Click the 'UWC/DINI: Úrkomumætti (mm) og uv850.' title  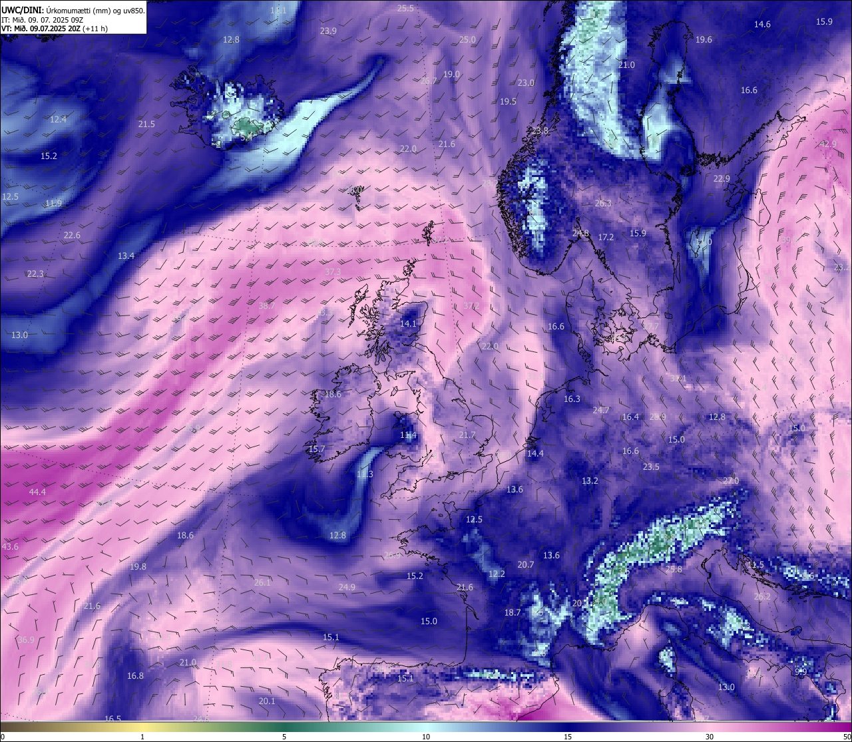73,11
